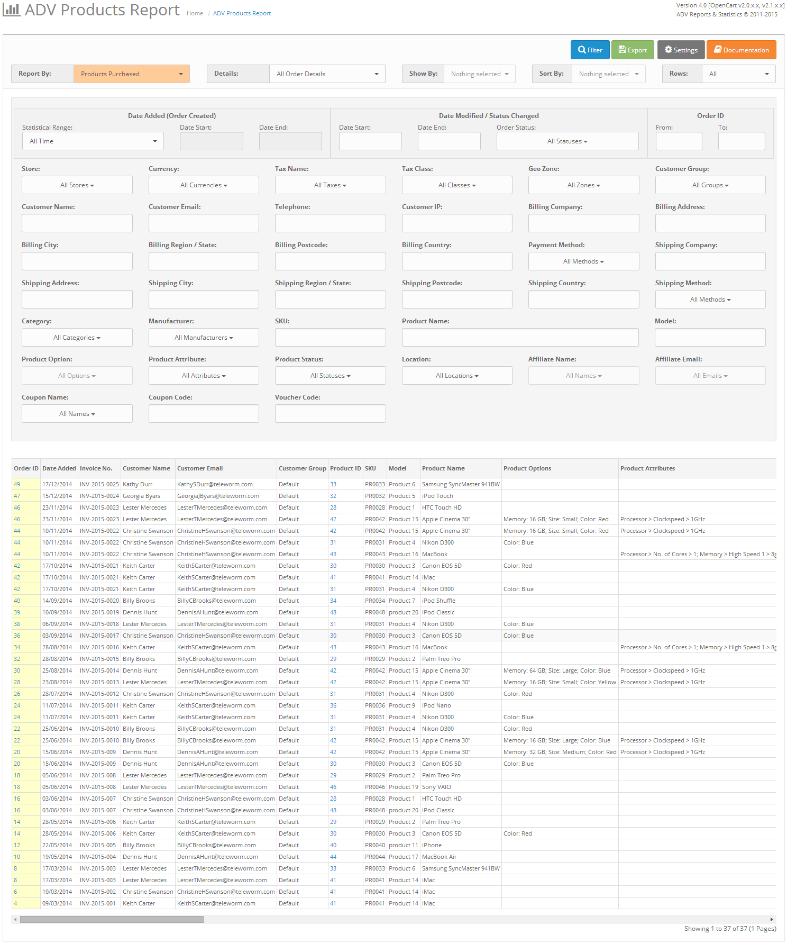
Task: Open order ID 4 link
Action: coord(15,903)
